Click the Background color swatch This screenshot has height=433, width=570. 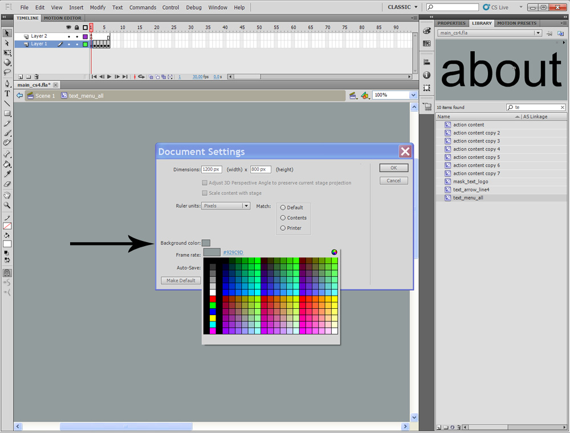point(206,243)
